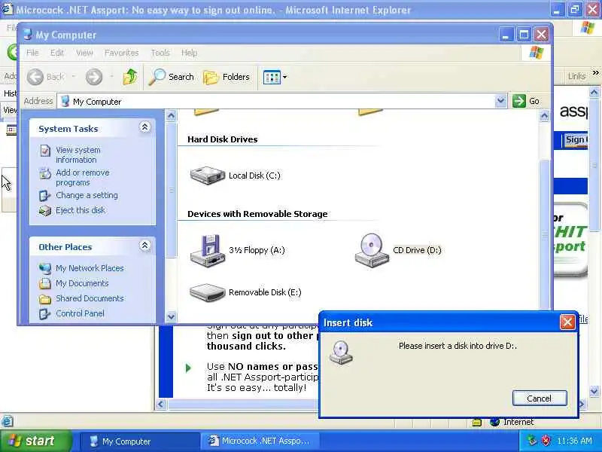Click the network tray icon

coord(531,441)
